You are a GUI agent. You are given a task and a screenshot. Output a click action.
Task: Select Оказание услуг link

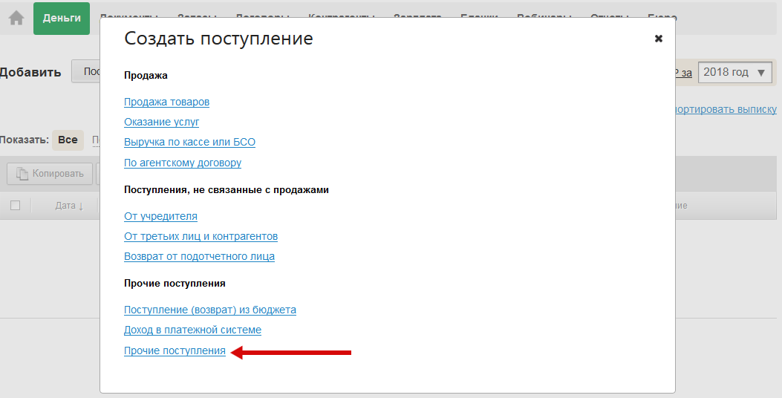162,122
